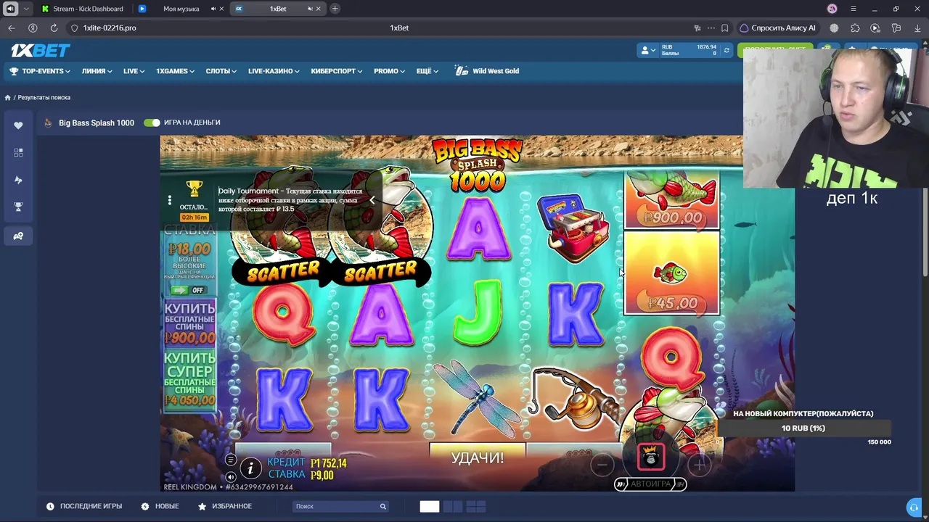The width and height of the screenshot is (929, 522).
Task: Open a new browser tab
Action: [335, 9]
